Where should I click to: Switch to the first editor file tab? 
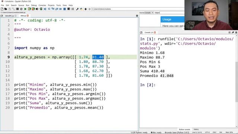(x=10, y=16)
